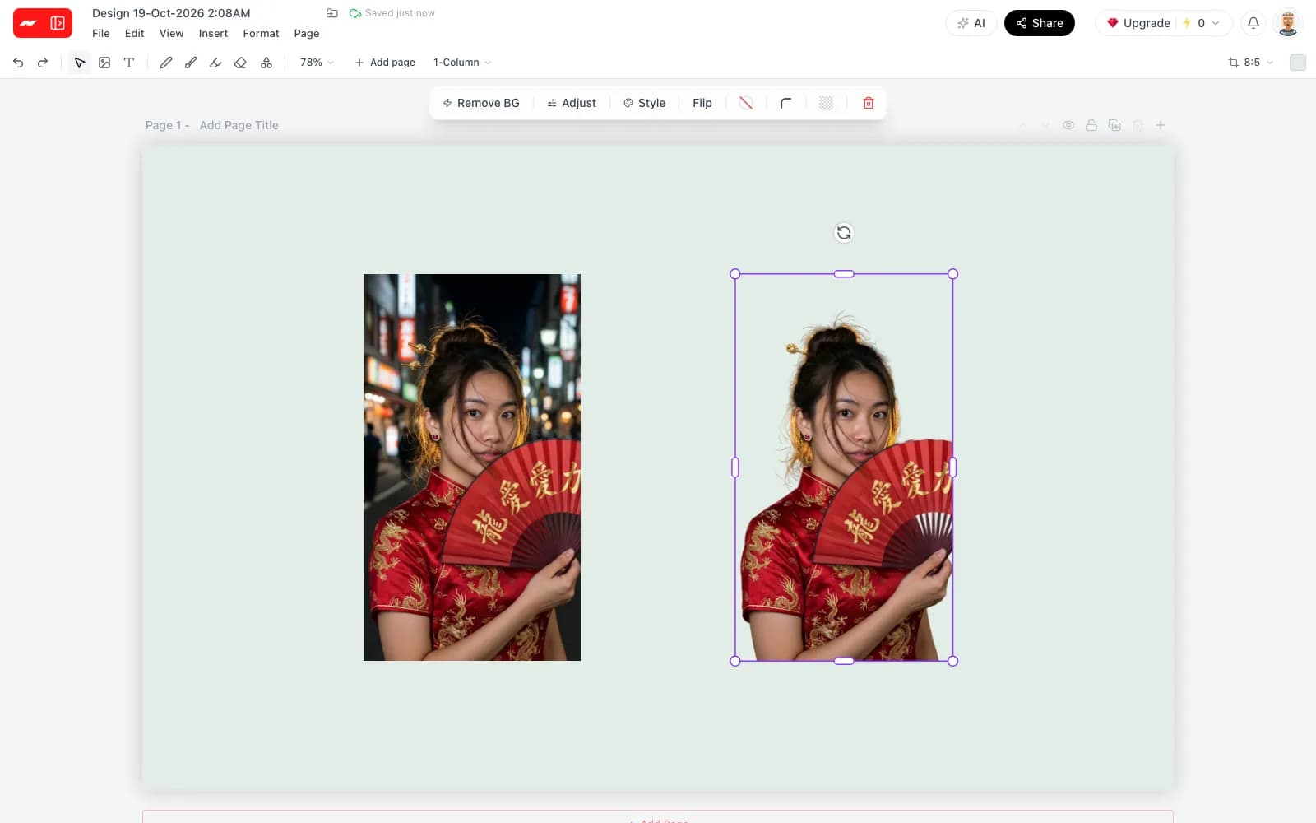The height and width of the screenshot is (823, 1316).
Task: Click the Share button
Action: 1040,23
